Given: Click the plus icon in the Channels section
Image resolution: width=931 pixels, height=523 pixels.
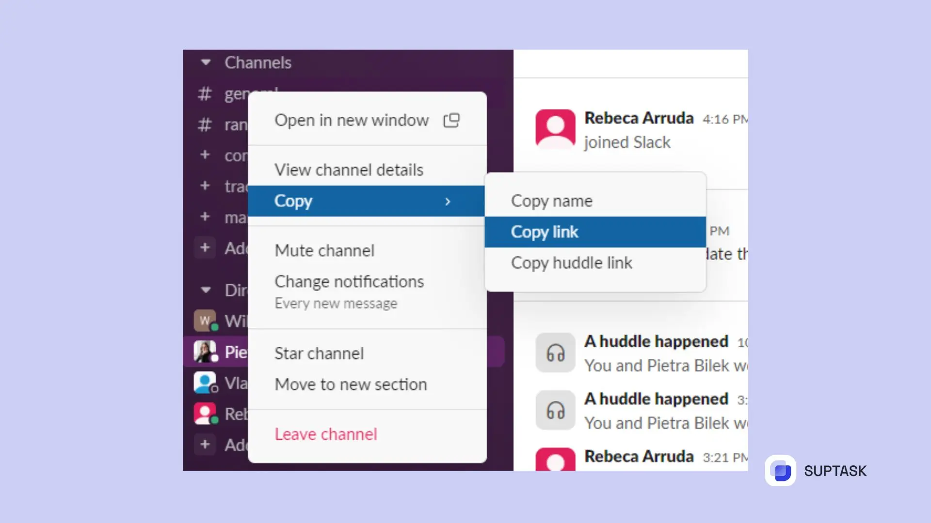Looking at the screenshot, I should [x=205, y=248].
